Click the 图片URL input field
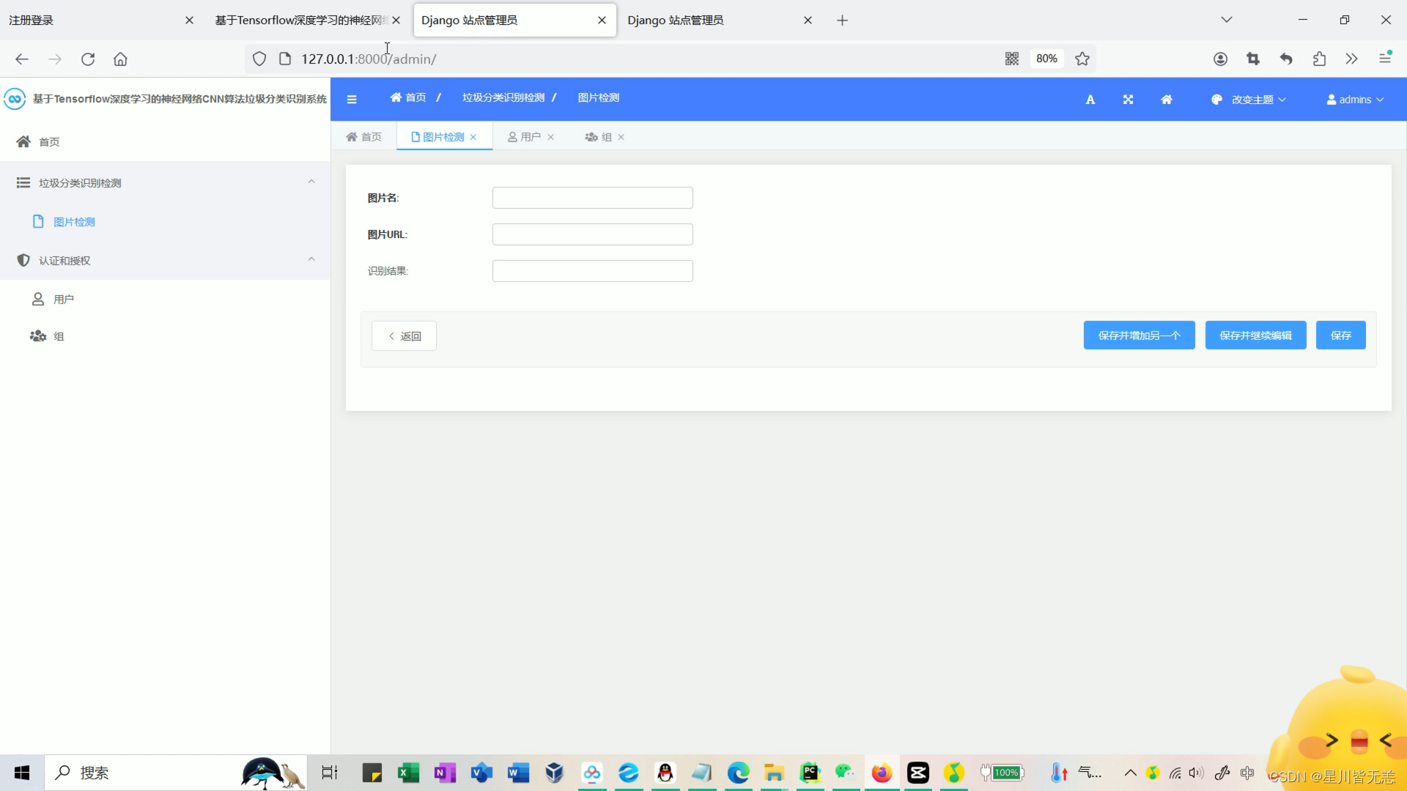The image size is (1407, 791). pyautogui.click(x=592, y=234)
